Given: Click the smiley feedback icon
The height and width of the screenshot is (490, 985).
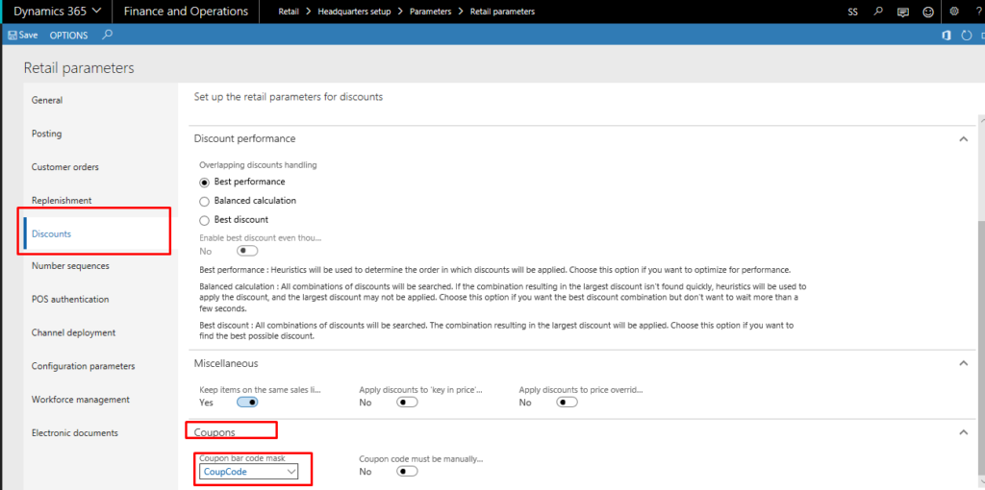Looking at the screenshot, I should pos(927,12).
